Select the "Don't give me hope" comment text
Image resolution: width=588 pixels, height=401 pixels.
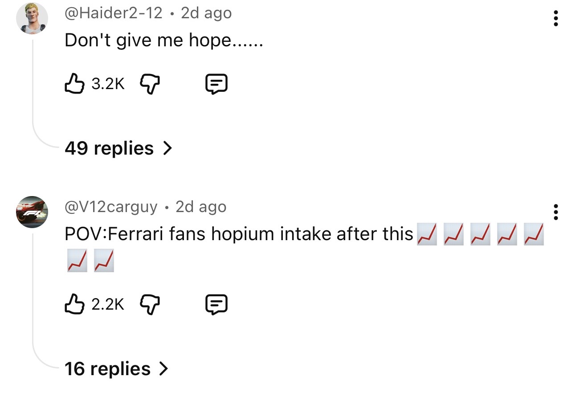[x=164, y=40]
